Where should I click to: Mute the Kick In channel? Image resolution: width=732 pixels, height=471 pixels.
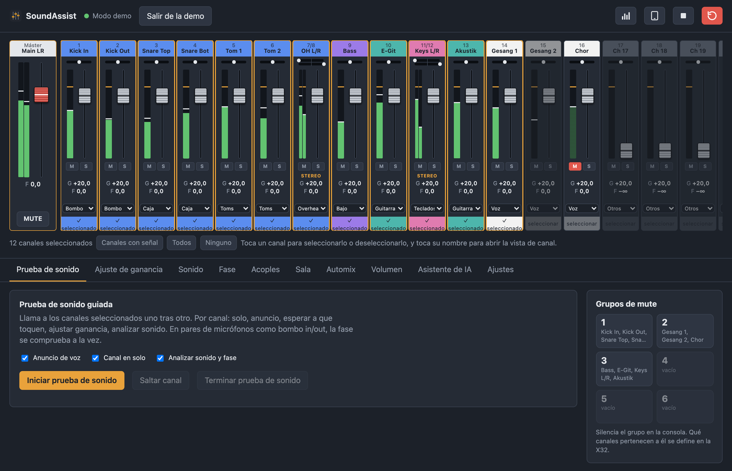(72, 166)
